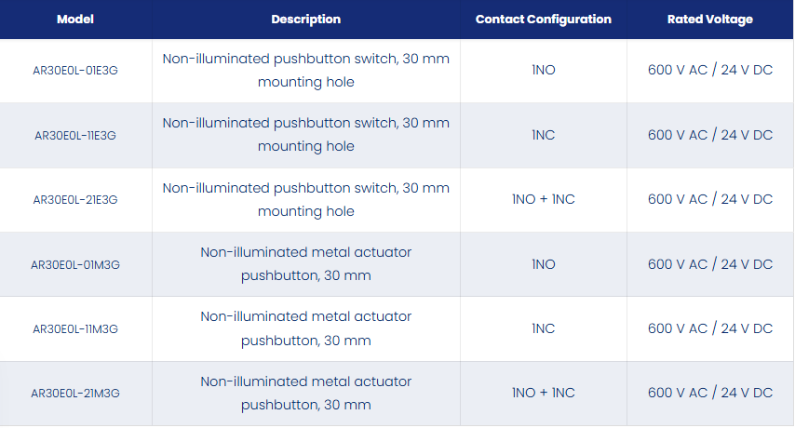Screen dimensions: 795x428
Task: Click the Rated Voltage column header
Action: tap(709, 20)
